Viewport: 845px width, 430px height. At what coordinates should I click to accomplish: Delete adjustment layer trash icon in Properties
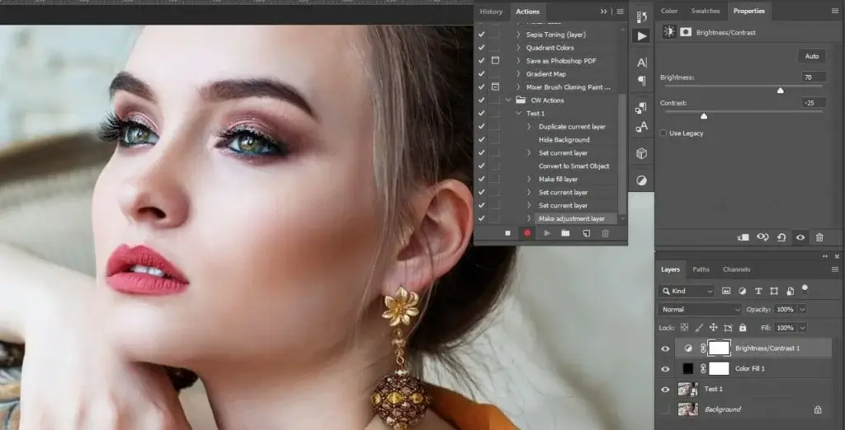[x=819, y=237]
